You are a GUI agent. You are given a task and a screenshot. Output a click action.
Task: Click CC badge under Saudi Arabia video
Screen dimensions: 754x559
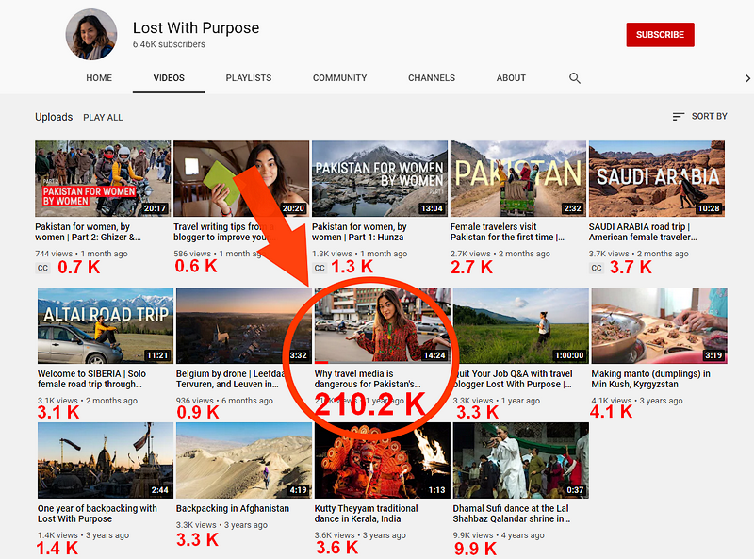(598, 268)
